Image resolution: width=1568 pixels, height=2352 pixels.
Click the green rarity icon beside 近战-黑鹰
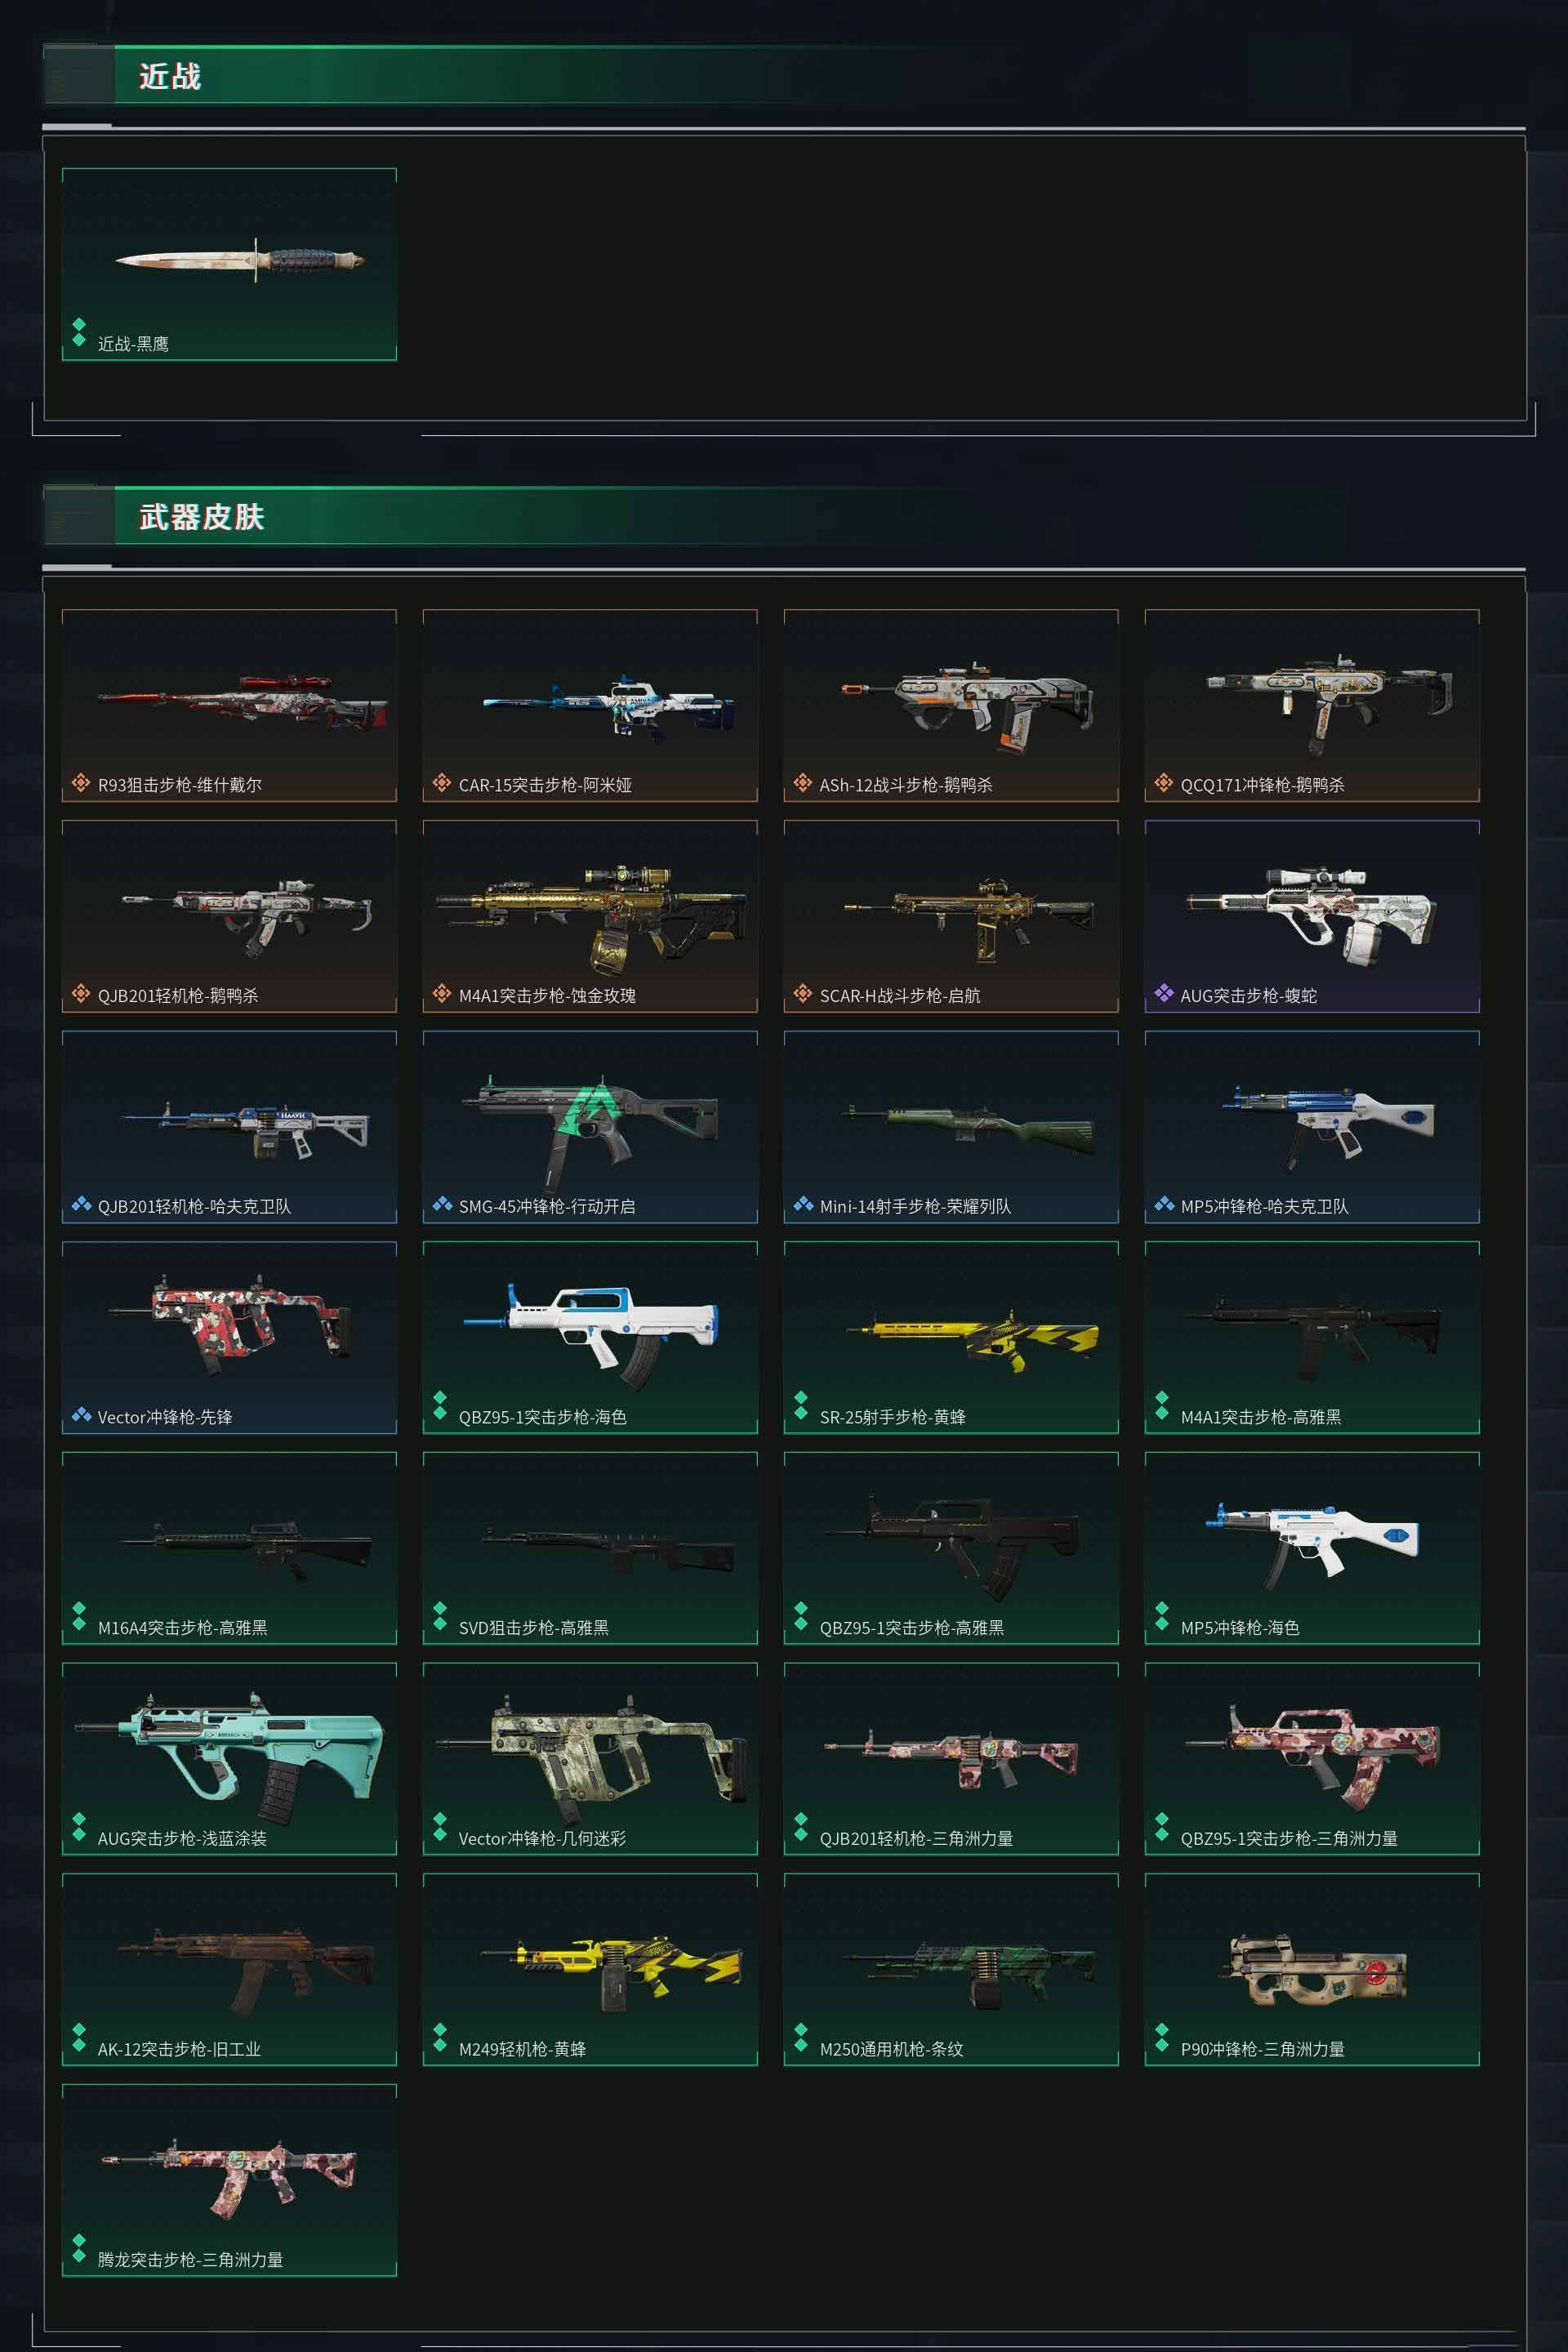(x=79, y=332)
